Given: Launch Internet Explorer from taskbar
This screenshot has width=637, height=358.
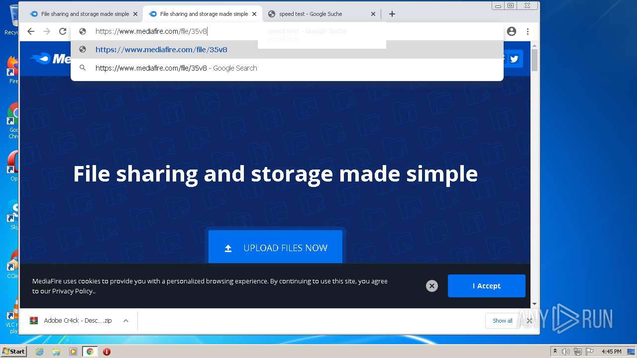Looking at the screenshot, I should point(39,352).
